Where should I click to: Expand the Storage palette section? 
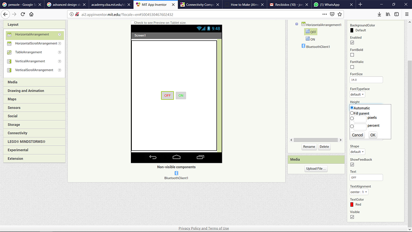(34, 125)
